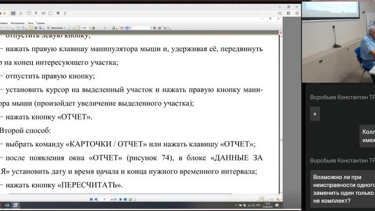
Task: Open the taskbar notification center icon
Action: (277, 205)
